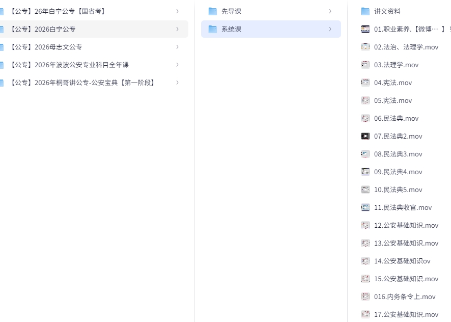Click the 先导课 folder icon
451x322 pixels.
pos(213,11)
